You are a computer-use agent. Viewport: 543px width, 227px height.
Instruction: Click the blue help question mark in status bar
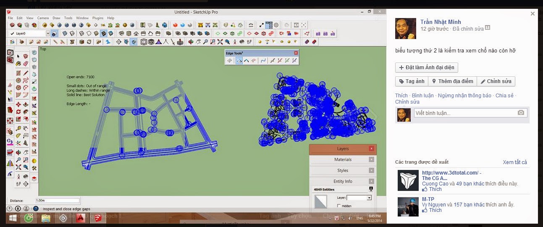click(36, 208)
